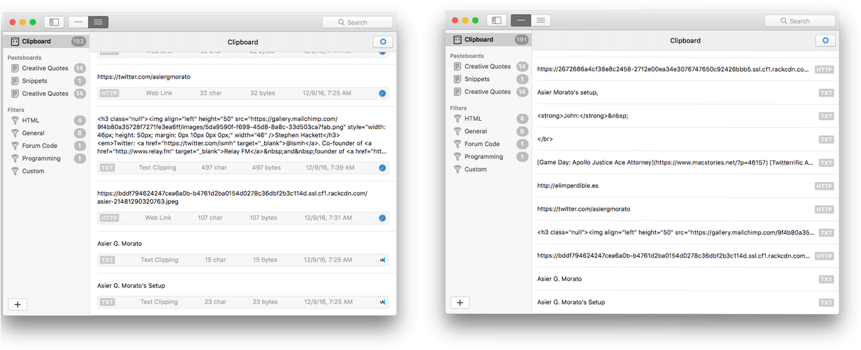Click Snippets document icon in left window
Image resolution: width=861 pixels, height=350 pixels.
tap(15, 81)
